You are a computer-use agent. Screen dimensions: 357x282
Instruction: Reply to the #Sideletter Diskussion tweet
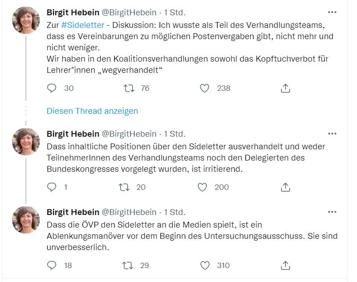tap(52, 88)
